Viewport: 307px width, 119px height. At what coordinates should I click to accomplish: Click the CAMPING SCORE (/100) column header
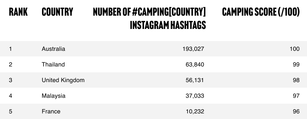pyautogui.click(x=261, y=12)
